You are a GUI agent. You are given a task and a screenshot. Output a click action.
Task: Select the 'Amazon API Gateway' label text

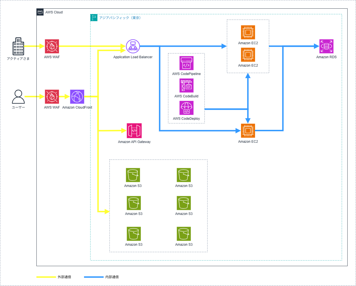[134, 142]
